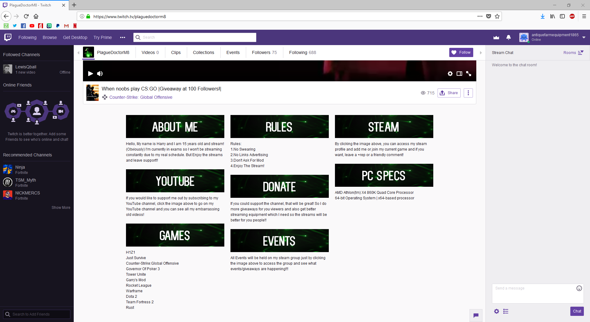Open the Adblock Plus extension icon

572,16
